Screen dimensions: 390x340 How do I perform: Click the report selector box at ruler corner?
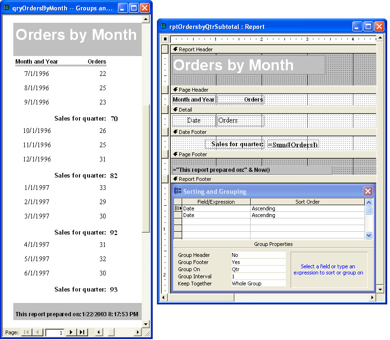pos(165,39)
